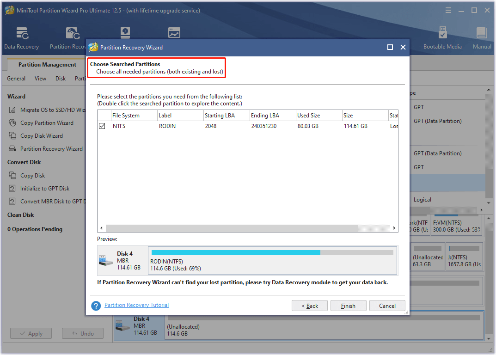
Task: Click the Undo button
Action: (x=83, y=333)
